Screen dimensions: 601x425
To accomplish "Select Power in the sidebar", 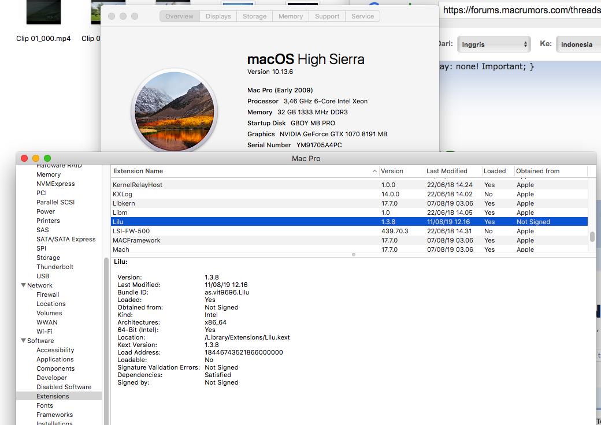I will tap(46, 211).
